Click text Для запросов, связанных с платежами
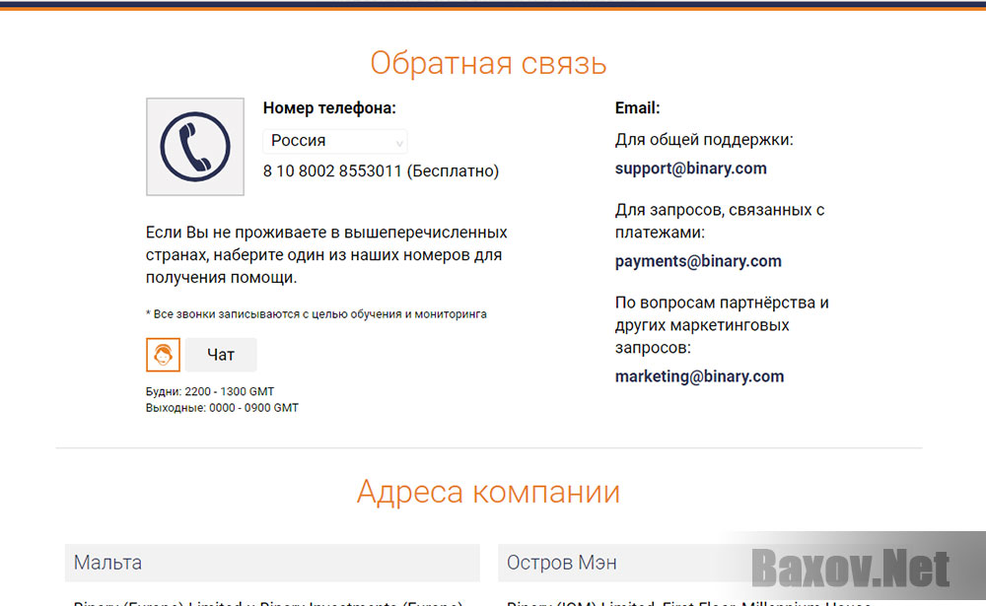 [720, 221]
